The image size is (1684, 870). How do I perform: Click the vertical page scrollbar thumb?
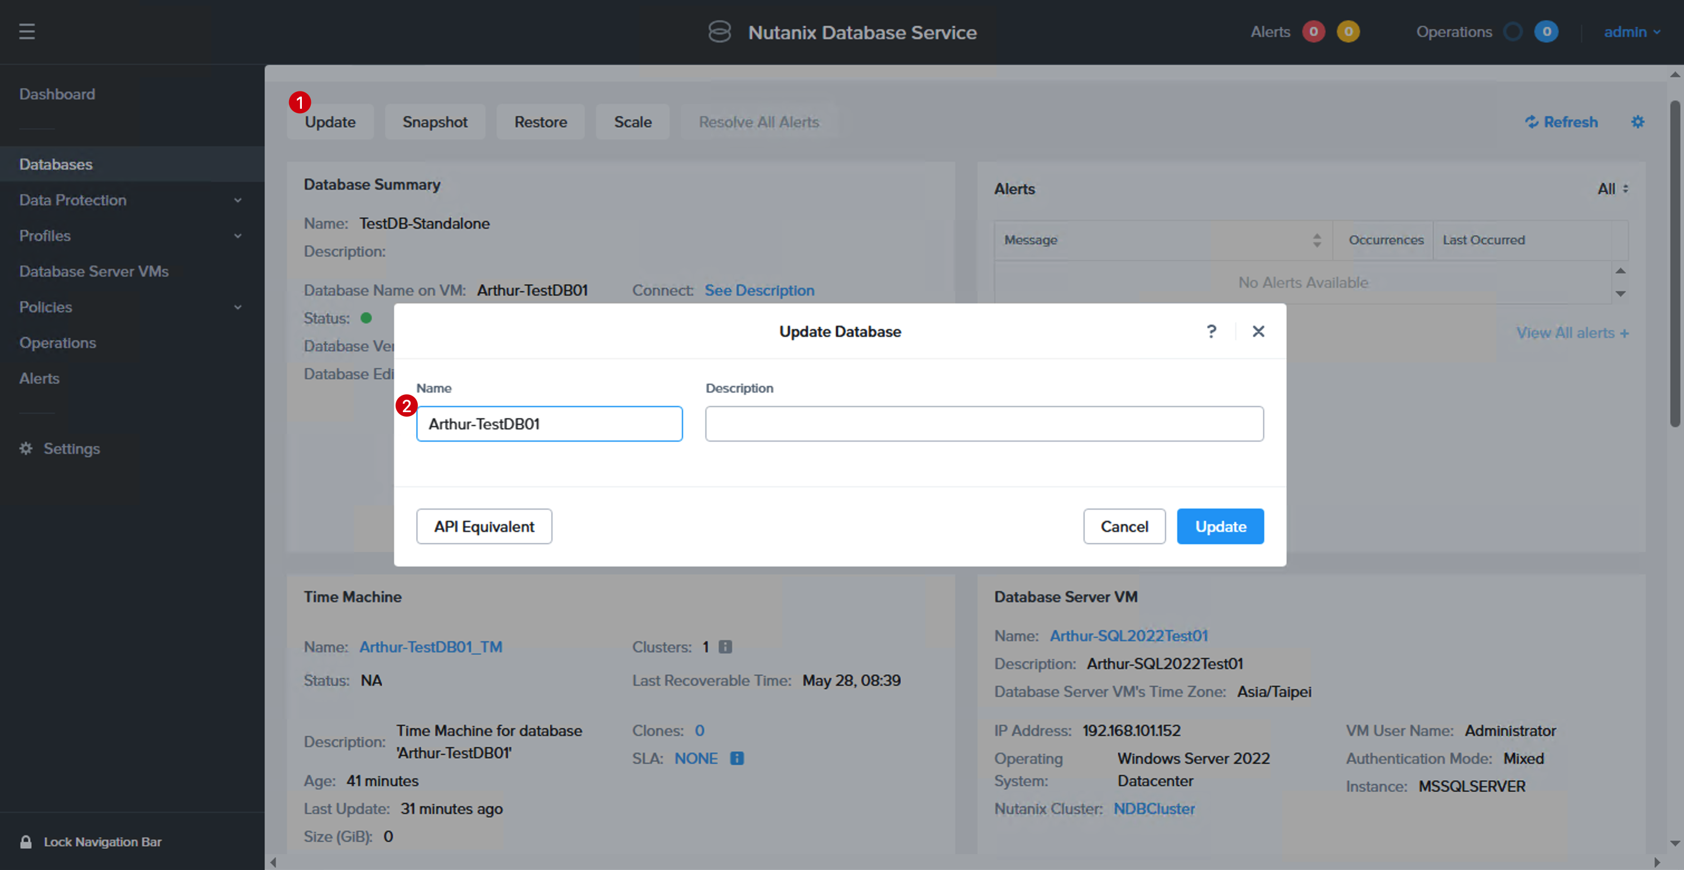(1675, 263)
